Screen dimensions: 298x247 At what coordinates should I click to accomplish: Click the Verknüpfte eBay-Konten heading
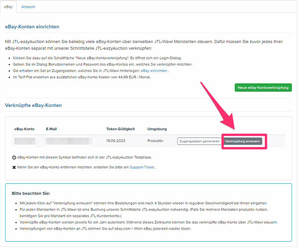[x=34, y=105]
